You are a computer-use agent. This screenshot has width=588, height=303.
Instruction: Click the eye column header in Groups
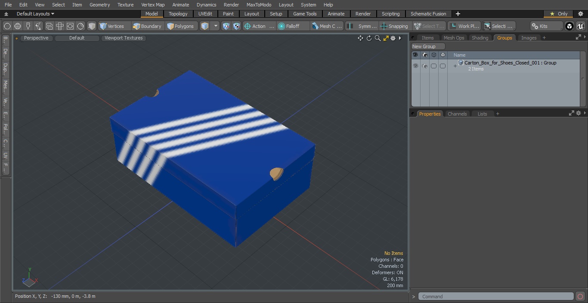point(415,55)
